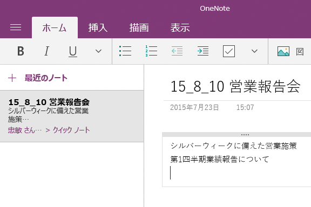Screen dimensions: 311x207
Task: Increase paragraph indent
Action: (203, 51)
